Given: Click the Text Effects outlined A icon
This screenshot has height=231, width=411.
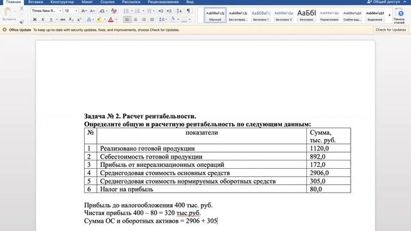Looking at the screenshot, I should click(x=89, y=19).
